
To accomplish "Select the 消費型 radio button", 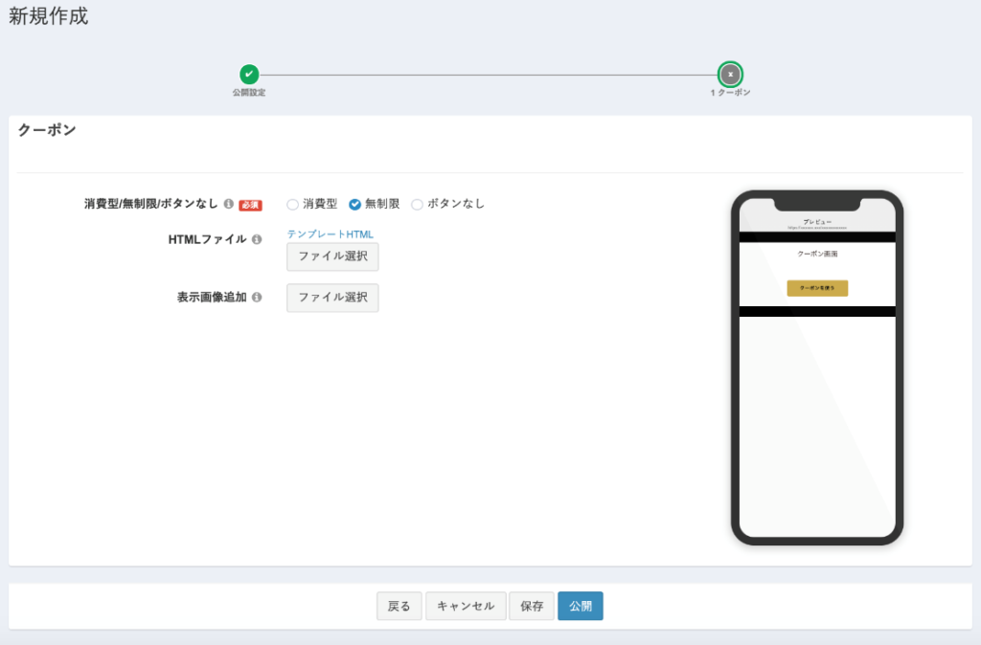I will [292, 205].
